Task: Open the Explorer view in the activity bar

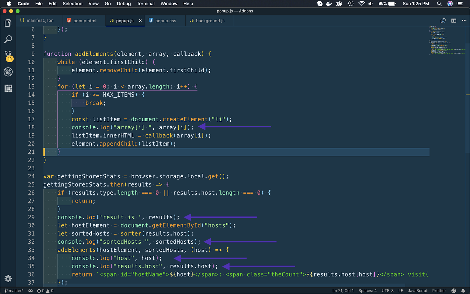Action: (x=8, y=23)
